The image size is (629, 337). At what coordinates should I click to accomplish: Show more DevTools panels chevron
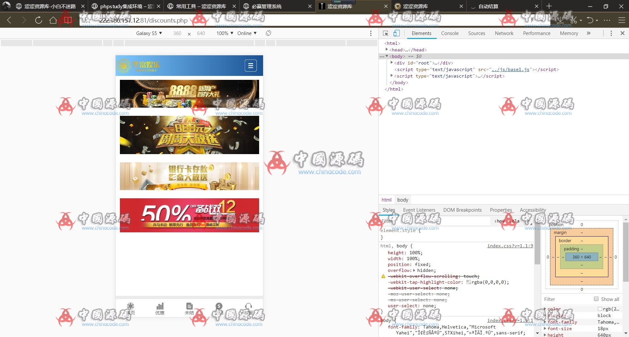click(589, 33)
